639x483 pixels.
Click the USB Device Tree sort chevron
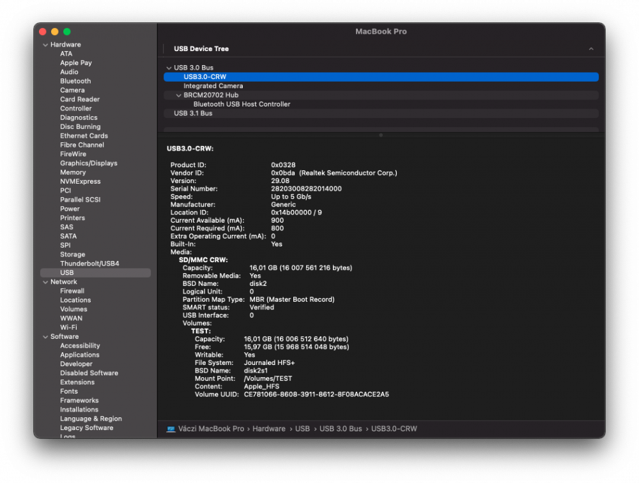coord(591,49)
